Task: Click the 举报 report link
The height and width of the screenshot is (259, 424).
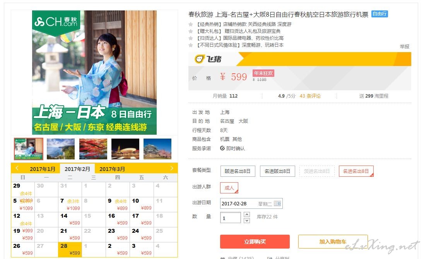Action: pos(405,46)
